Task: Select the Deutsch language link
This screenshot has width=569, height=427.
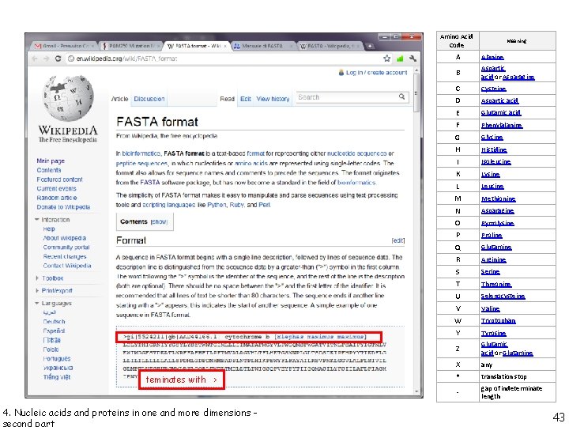Action: tap(54, 322)
